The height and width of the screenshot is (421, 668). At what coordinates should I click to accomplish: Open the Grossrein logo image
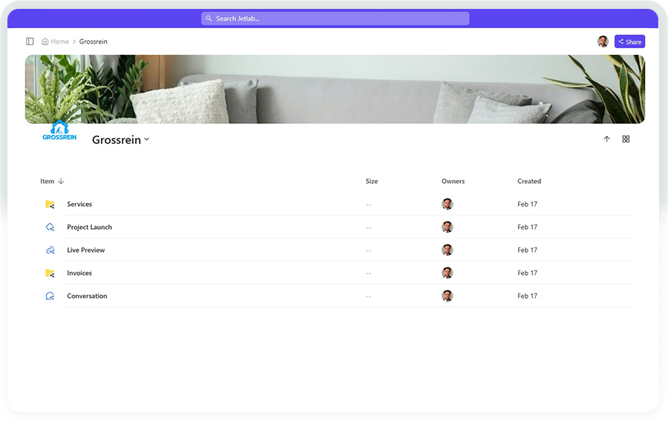click(59, 130)
